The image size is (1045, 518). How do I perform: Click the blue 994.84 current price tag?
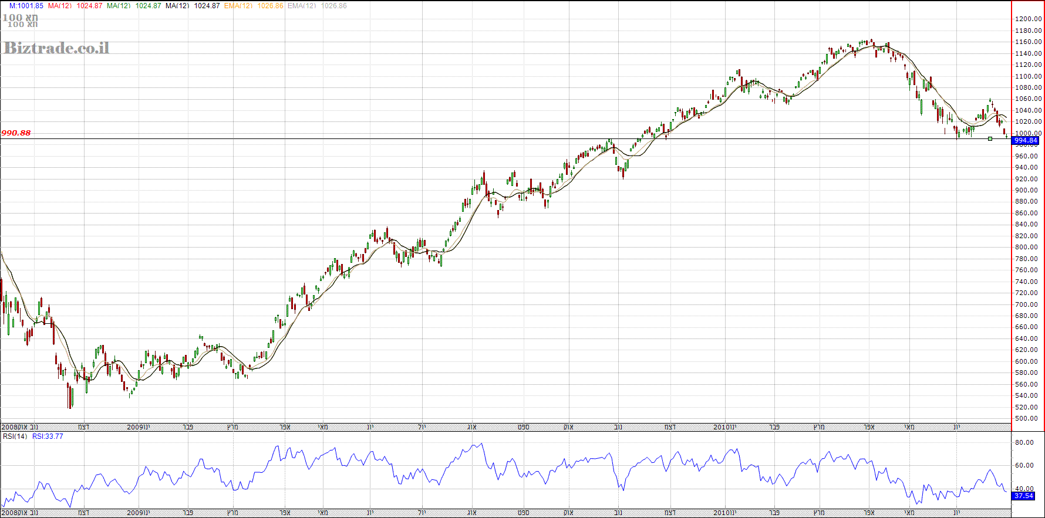[1026, 141]
